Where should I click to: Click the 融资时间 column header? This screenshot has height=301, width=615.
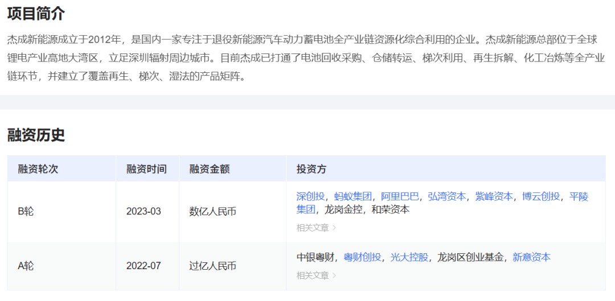(146, 169)
